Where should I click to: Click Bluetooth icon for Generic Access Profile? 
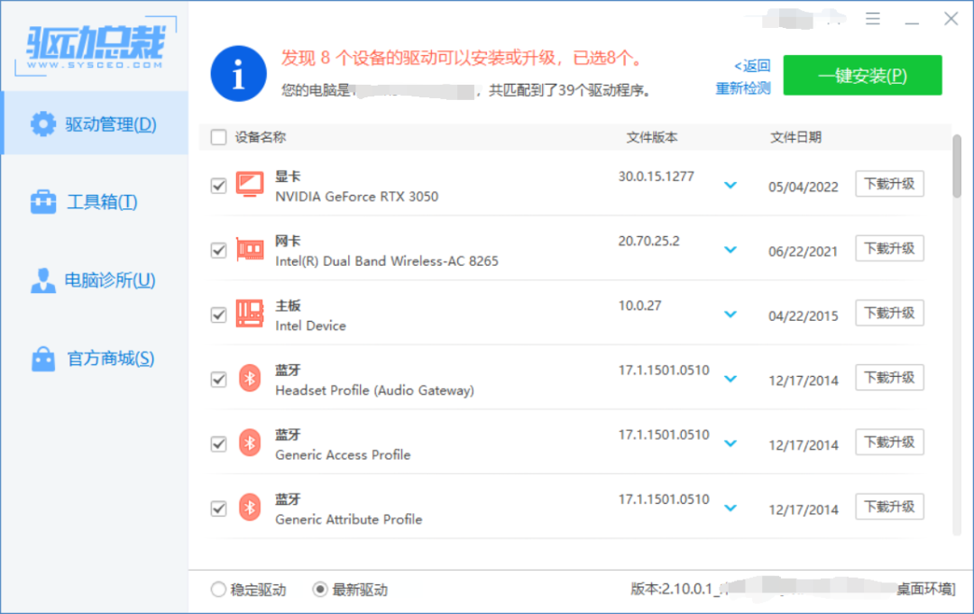pyautogui.click(x=249, y=444)
